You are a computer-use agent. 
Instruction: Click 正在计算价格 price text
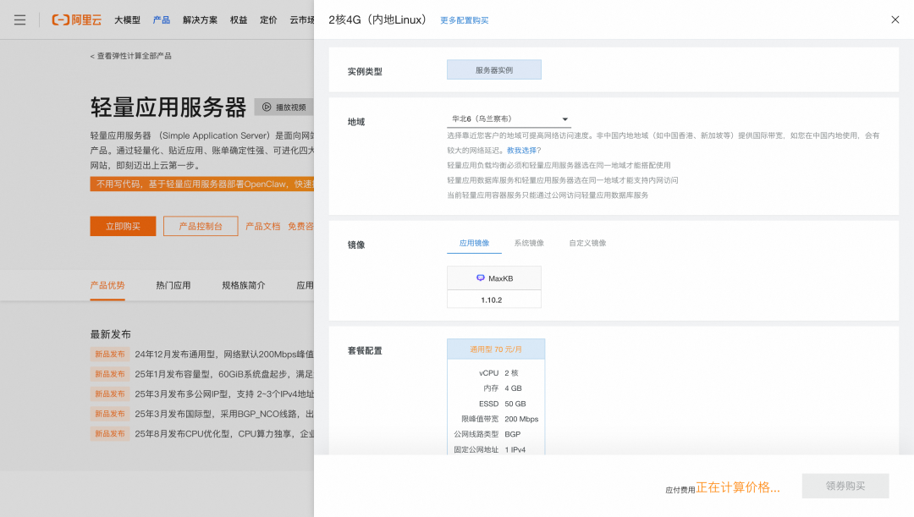pyautogui.click(x=737, y=487)
